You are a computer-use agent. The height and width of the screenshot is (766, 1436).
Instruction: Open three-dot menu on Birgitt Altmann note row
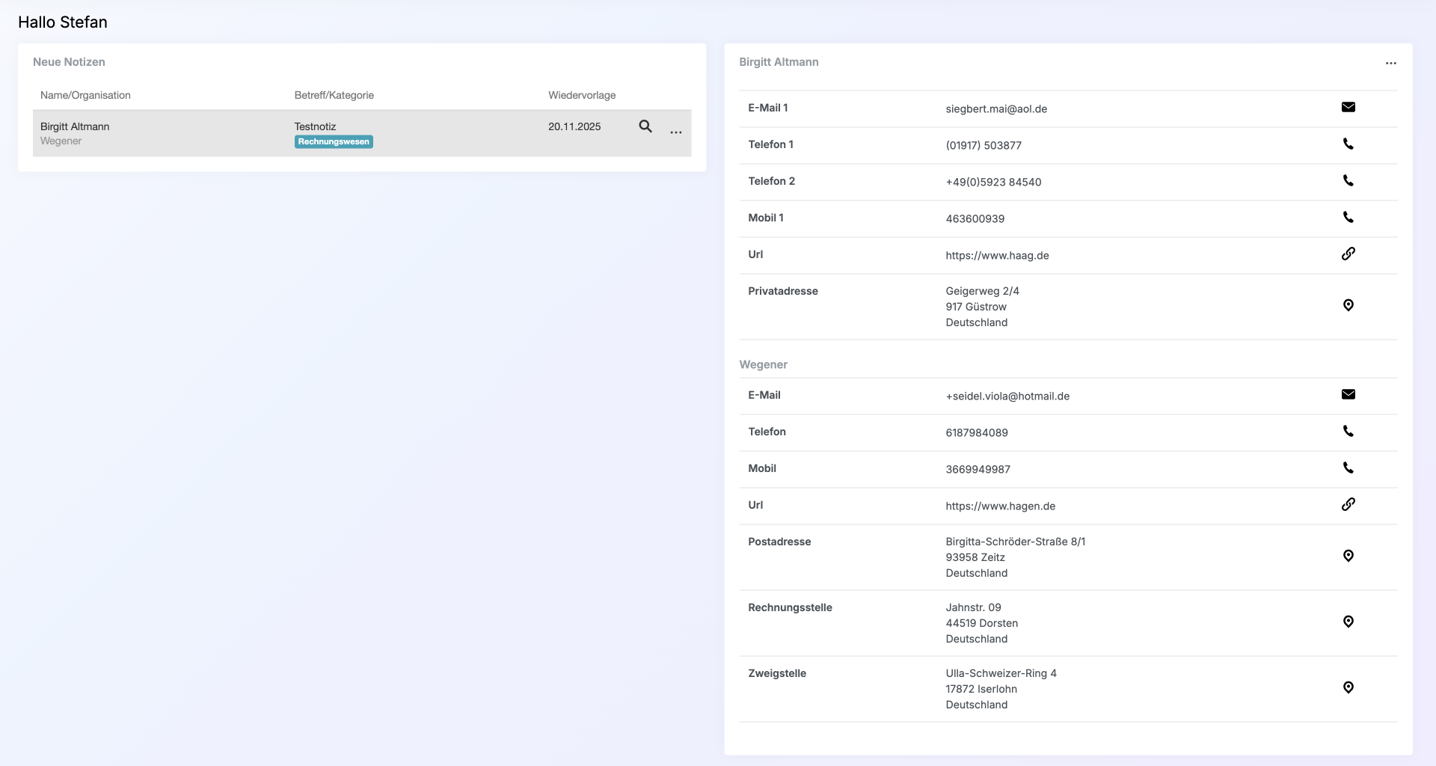point(675,132)
